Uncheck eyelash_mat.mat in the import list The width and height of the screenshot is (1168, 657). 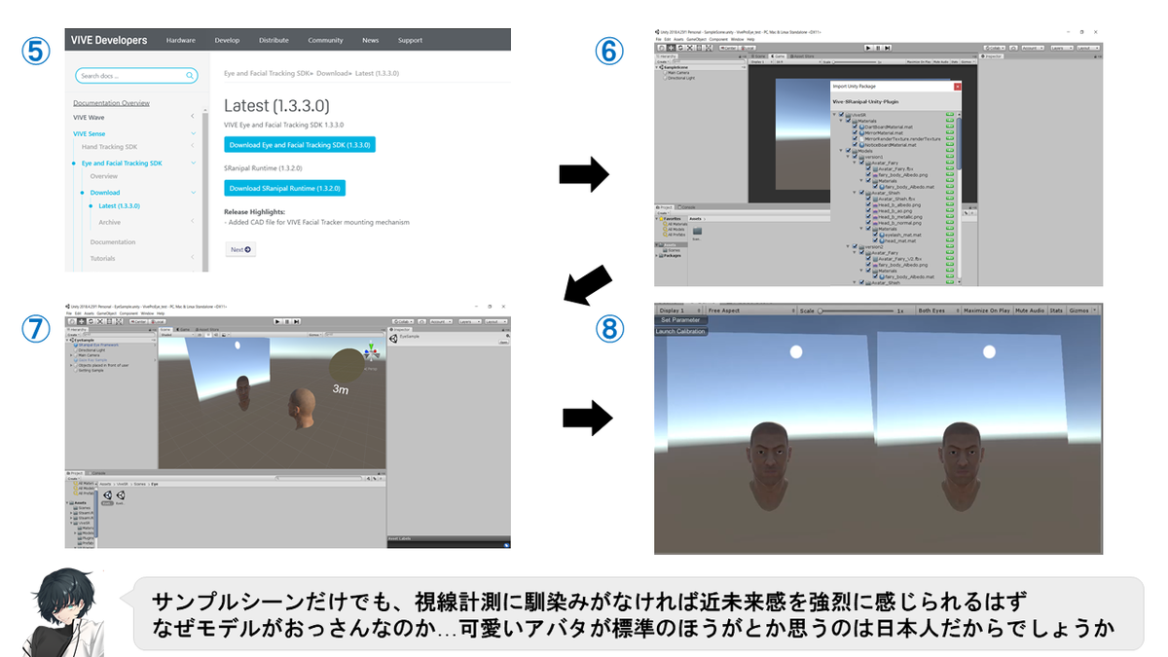[875, 235]
